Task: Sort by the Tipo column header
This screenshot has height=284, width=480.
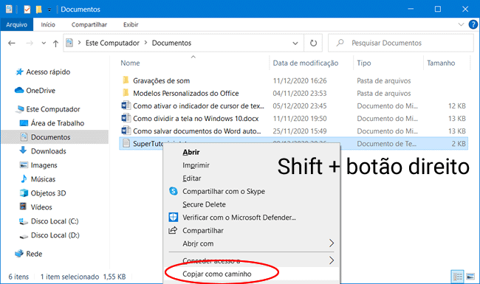Action: [x=363, y=63]
